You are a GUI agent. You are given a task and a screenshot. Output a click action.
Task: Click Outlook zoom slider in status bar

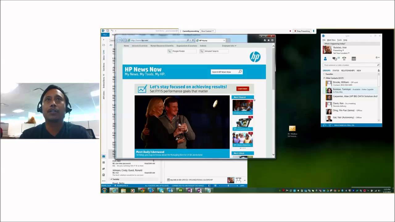click(x=228, y=186)
